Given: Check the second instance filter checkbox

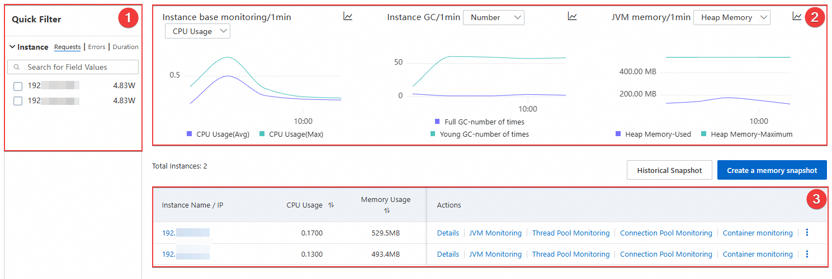Looking at the screenshot, I should click(18, 101).
